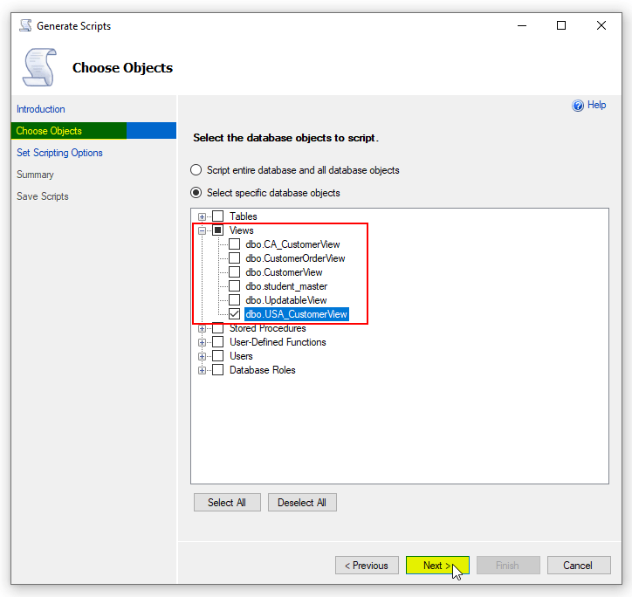Viewport: 632px width, 597px height.
Task: Select the dbo.CA_CustomerView label
Action: [292, 244]
